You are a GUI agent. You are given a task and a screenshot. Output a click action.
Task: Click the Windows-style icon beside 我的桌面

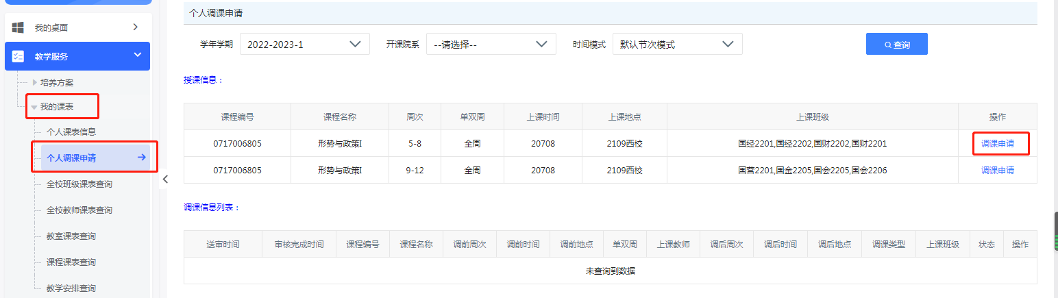pyautogui.click(x=19, y=27)
